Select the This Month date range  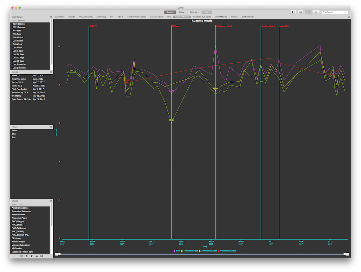click(x=30, y=37)
